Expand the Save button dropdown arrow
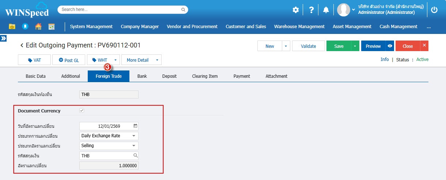The width and height of the screenshot is (446, 180). click(355, 46)
